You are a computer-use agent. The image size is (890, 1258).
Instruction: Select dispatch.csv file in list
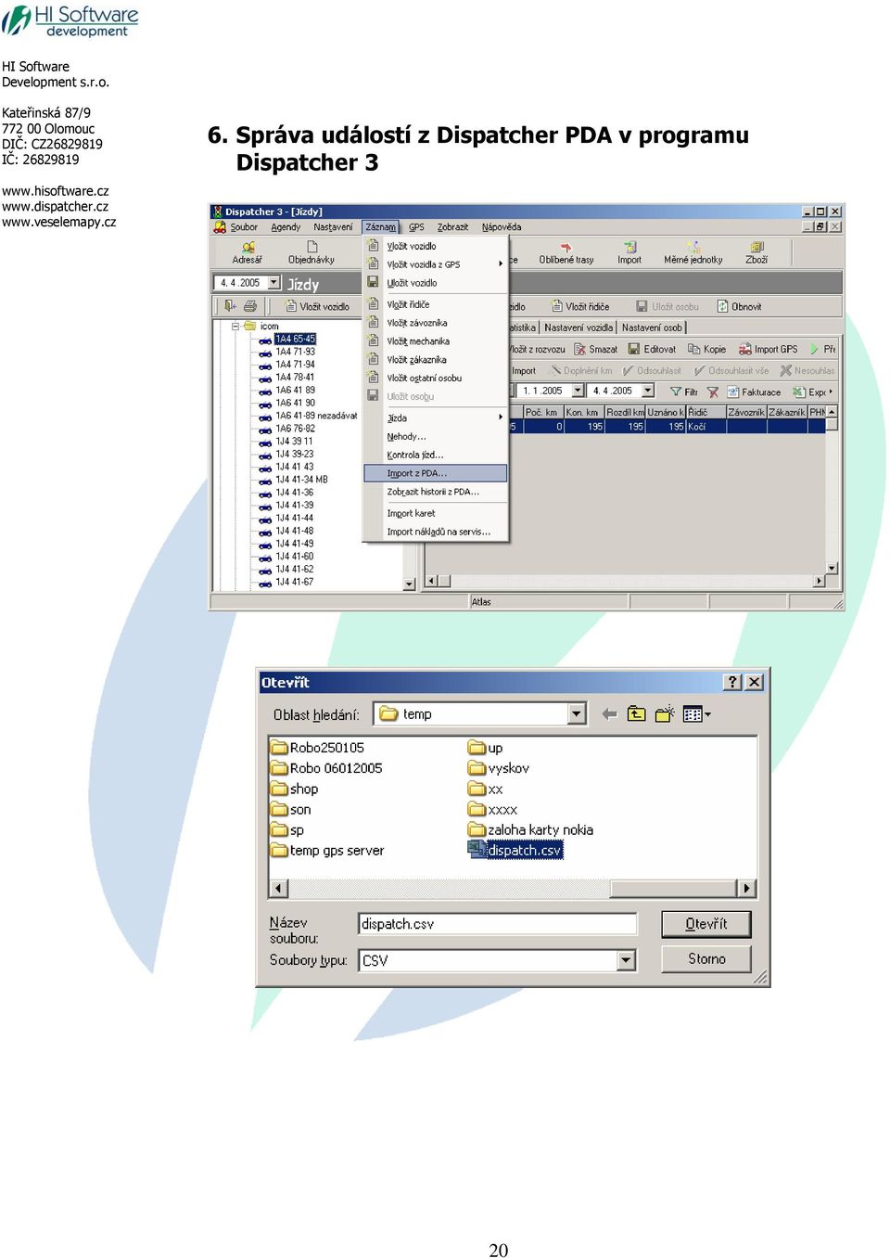[x=516, y=851]
